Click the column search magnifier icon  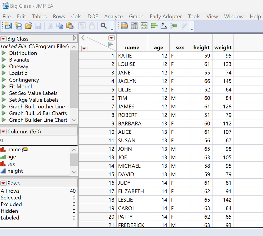(x=2, y=140)
